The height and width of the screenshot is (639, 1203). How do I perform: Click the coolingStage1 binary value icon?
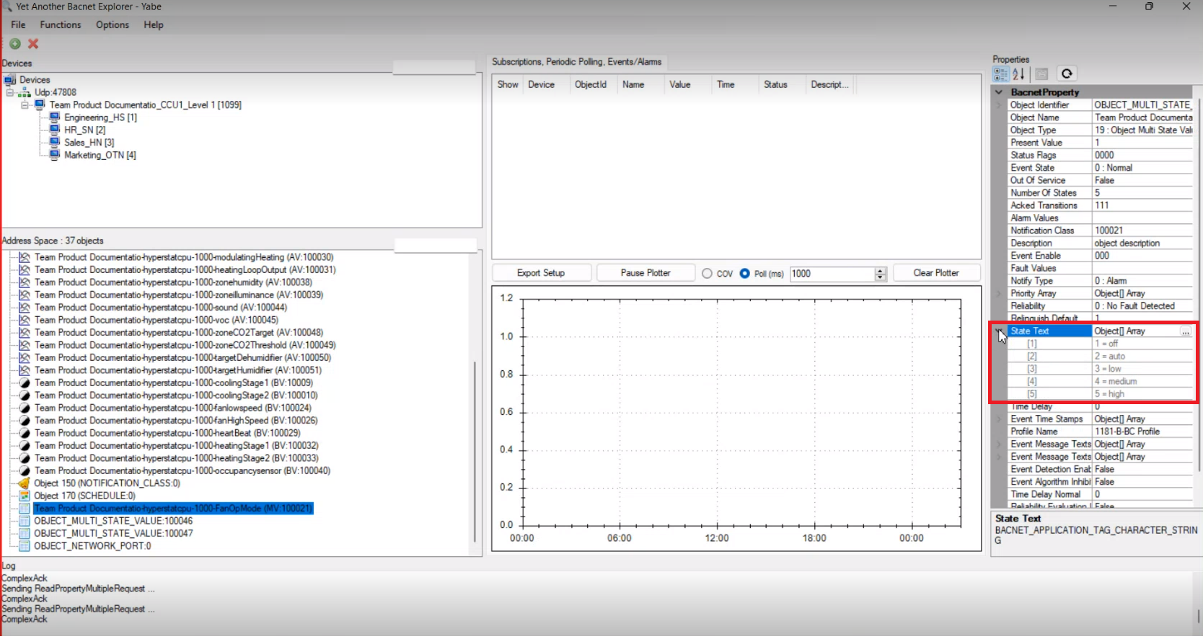point(25,383)
